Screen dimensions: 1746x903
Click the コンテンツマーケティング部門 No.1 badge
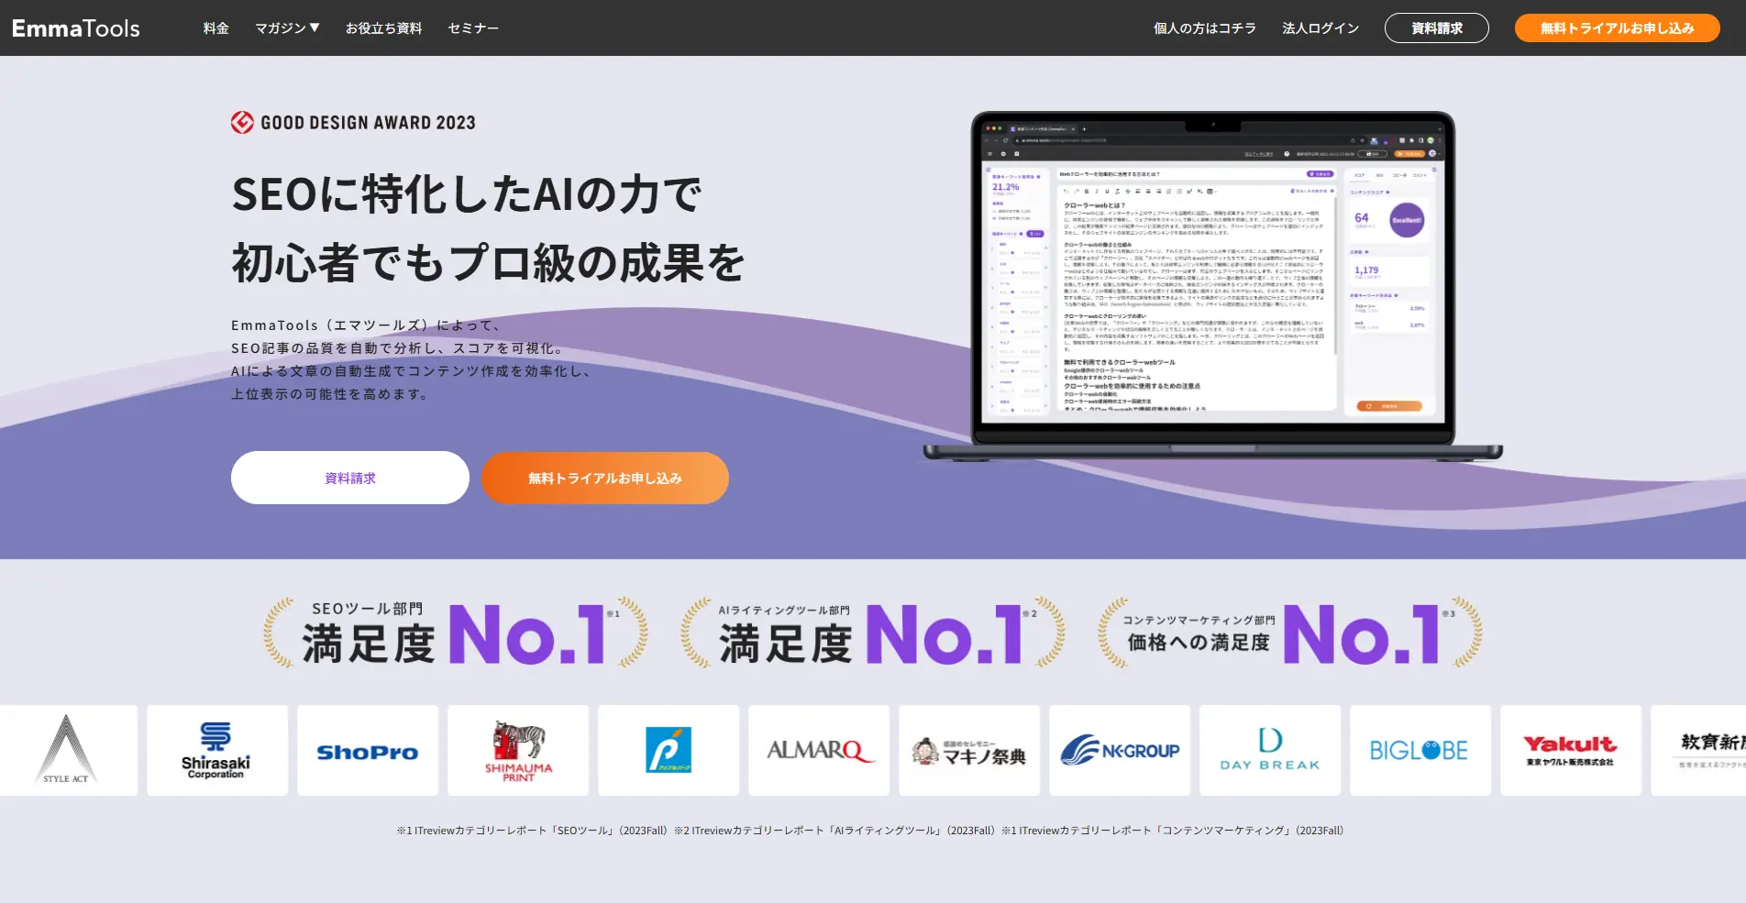click(x=1290, y=633)
